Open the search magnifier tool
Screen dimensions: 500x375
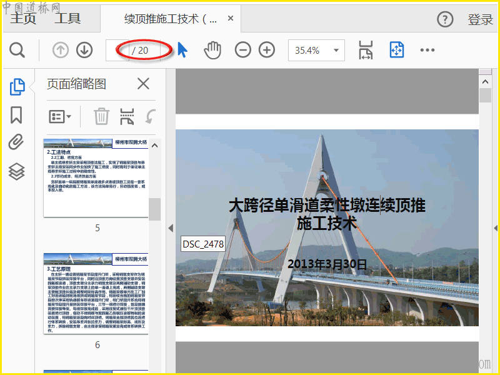pyautogui.click(x=17, y=50)
